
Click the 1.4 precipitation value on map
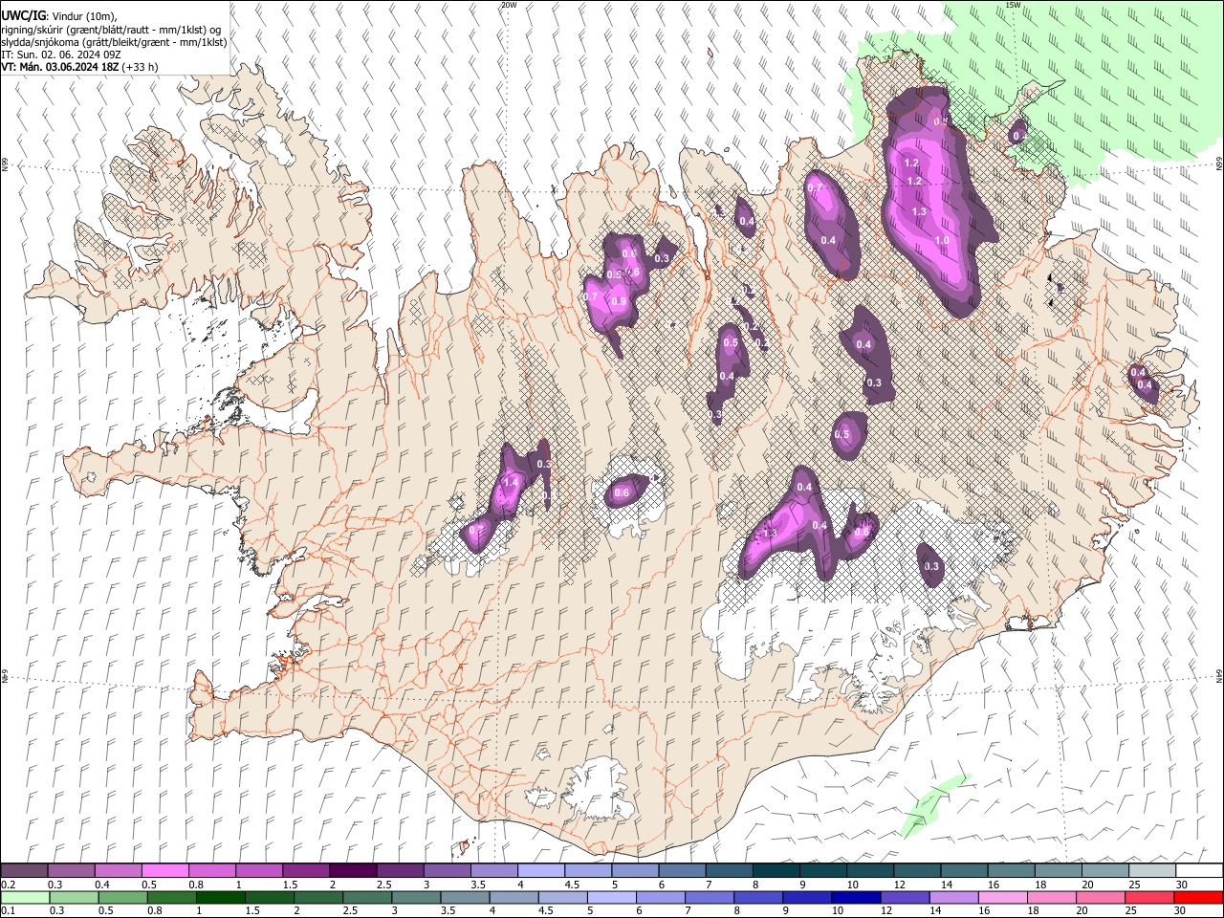click(x=510, y=483)
